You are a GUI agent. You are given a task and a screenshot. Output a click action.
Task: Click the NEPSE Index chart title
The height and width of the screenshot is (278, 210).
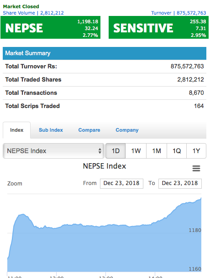pos(105,166)
